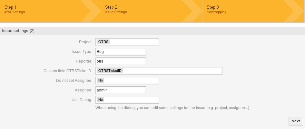Click the chevron arrow after Step 3
The image size is (305, 129).
tap(297, 11)
